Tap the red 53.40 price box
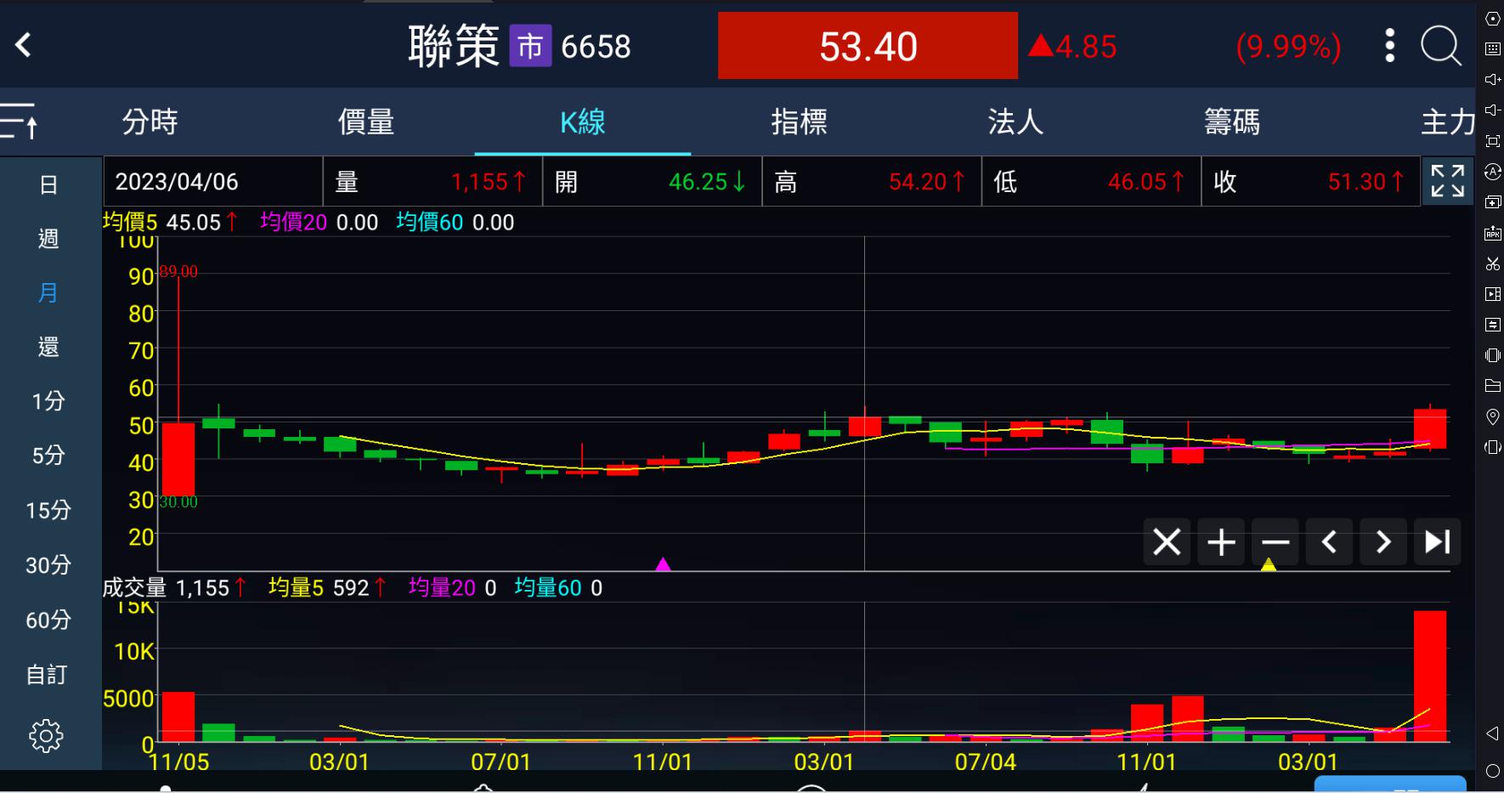1504x793 pixels. coord(868,46)
